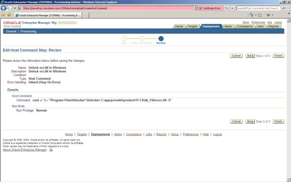This screenshot has height=182, width=291.
Task: Click the top Cancel button
Action: pyautogui.click(x=236, y=56)
